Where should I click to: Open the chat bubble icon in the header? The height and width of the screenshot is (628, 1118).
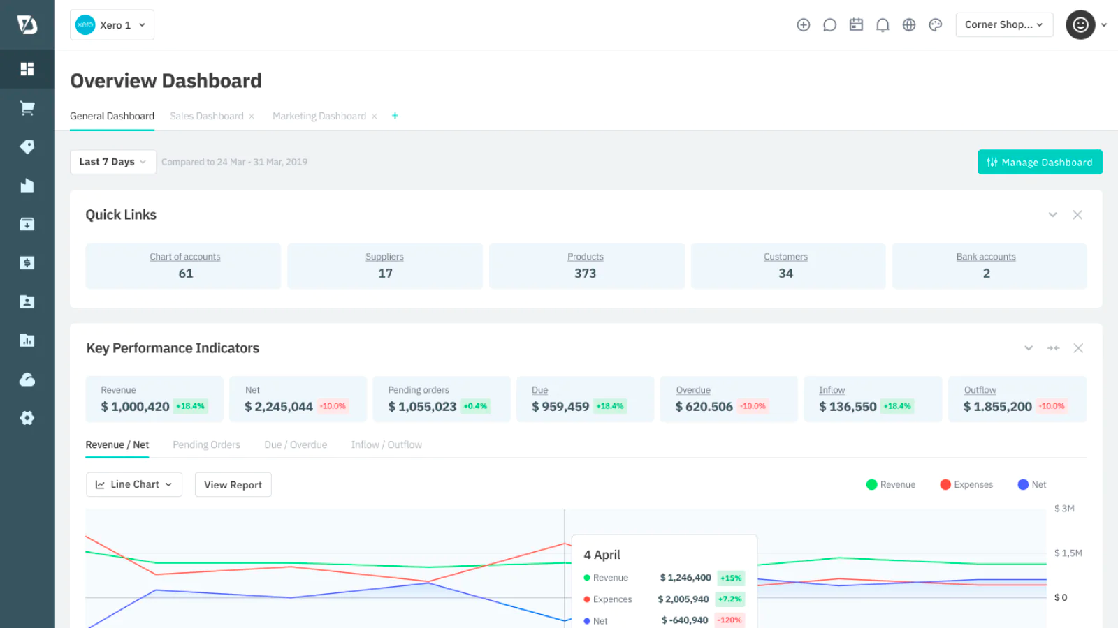pyautogui.click(x=829, y=24)
